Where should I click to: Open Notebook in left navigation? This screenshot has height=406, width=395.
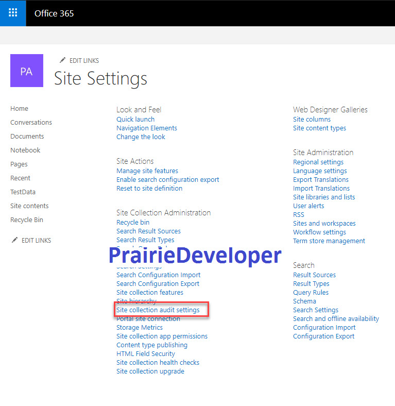25,150
